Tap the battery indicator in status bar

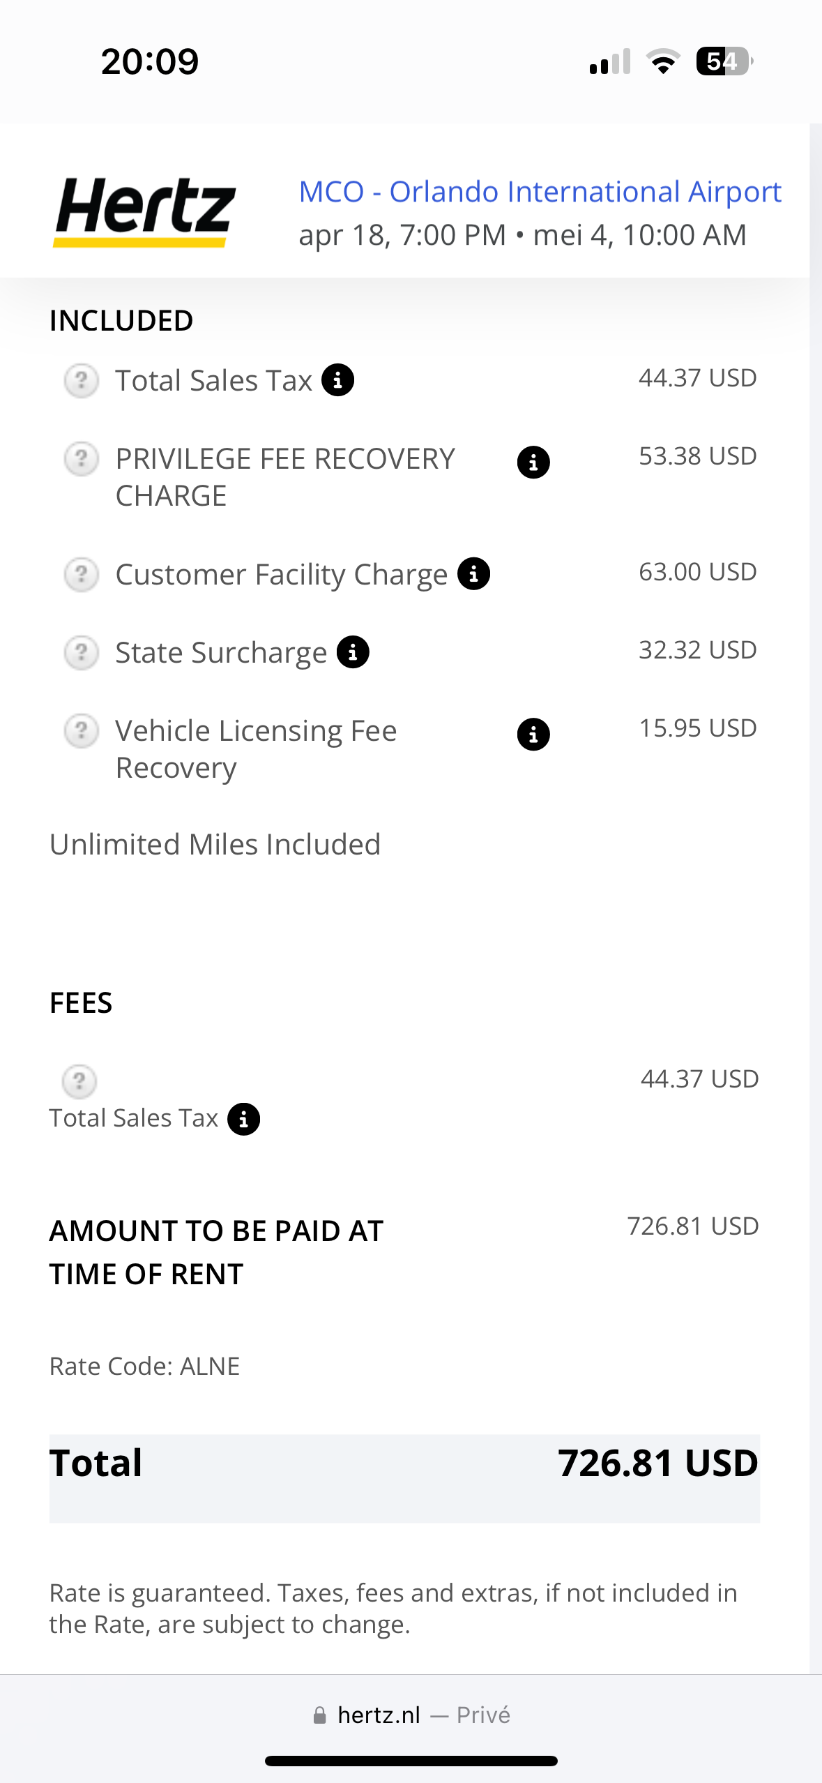tap(724, 61)
